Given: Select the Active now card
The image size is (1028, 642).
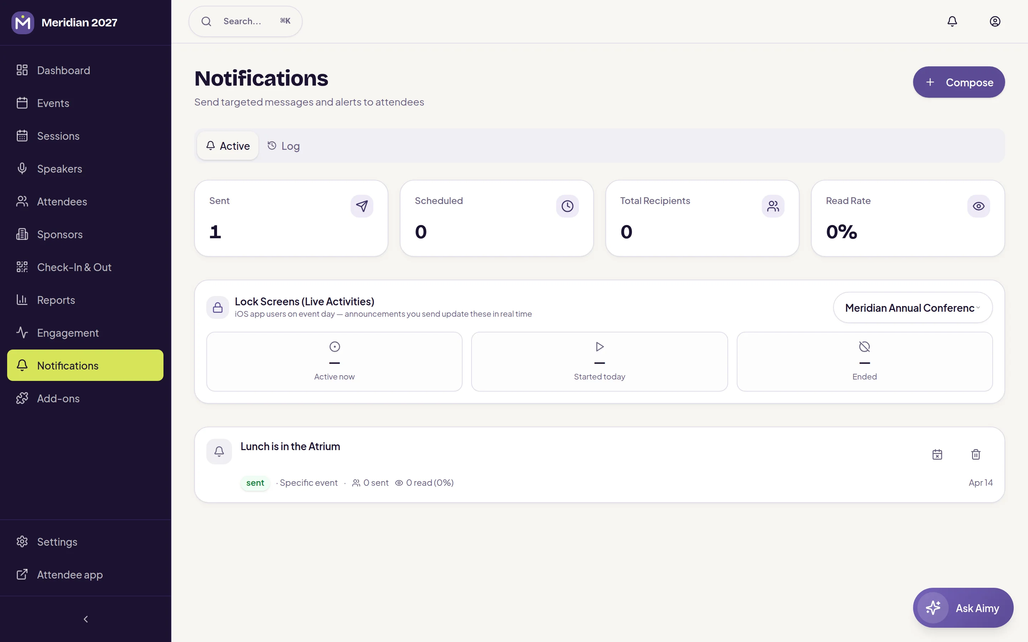Looking at the screenshot, I should (x=334, y=361).
